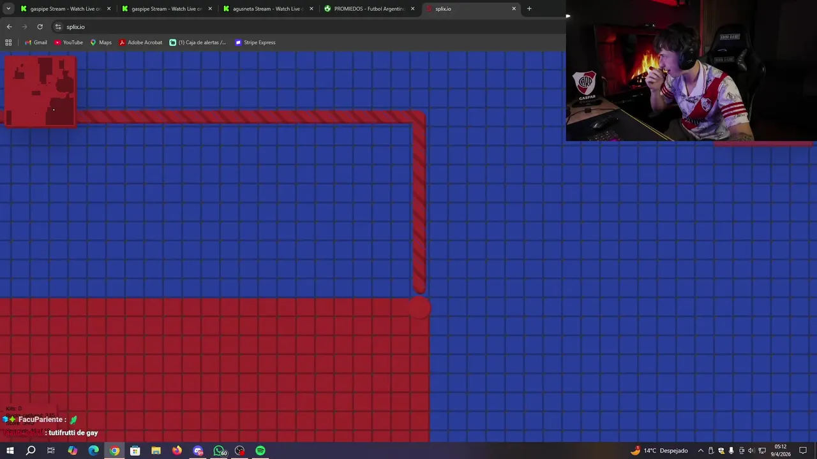
Task: Open WhatsApp from the taskbar
Action: (219, 451)
